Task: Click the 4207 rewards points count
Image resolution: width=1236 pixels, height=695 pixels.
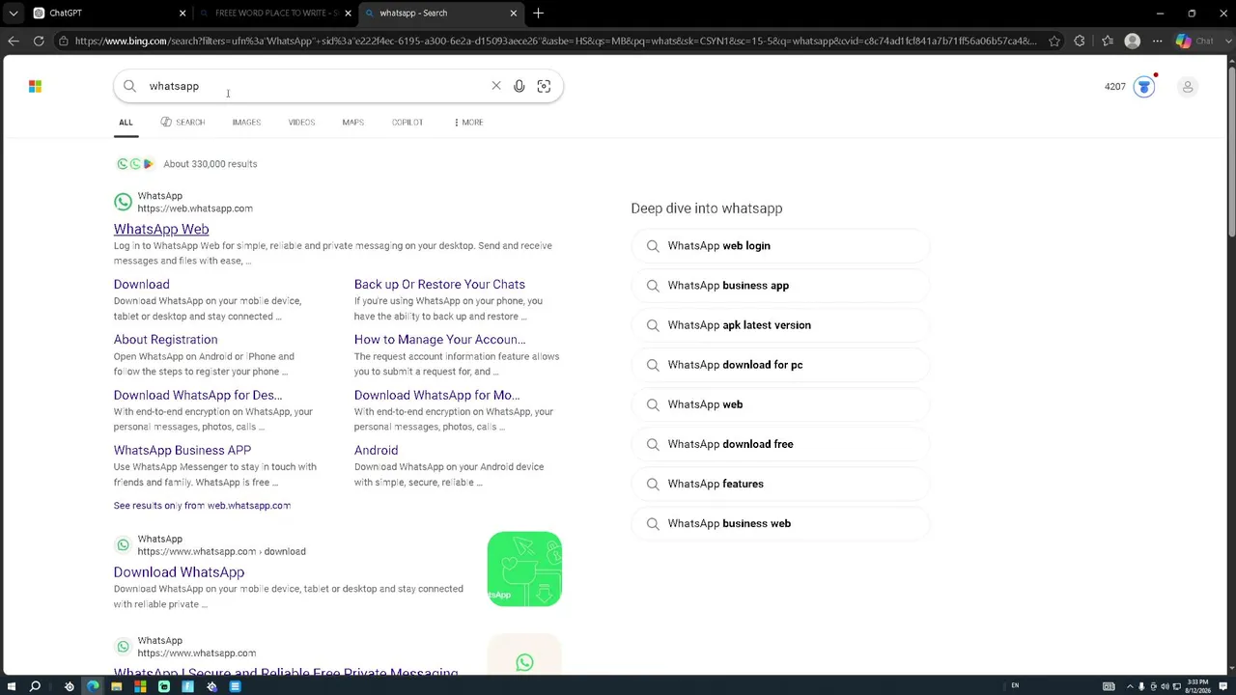Action: [1115, 87]
